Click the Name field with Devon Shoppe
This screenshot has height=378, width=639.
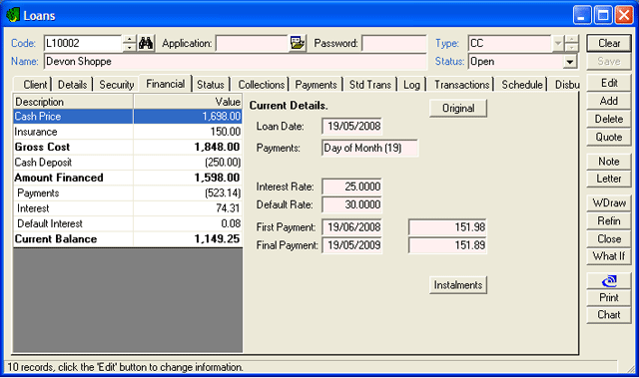click(x=236, y=62)
